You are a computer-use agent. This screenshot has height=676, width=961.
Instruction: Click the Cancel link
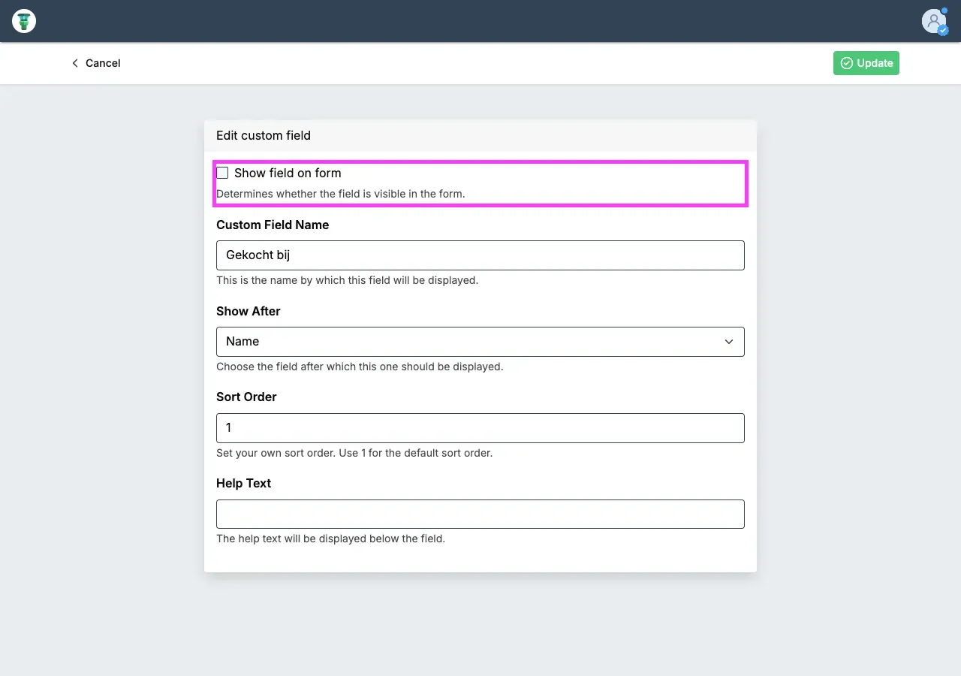(103, 63)
